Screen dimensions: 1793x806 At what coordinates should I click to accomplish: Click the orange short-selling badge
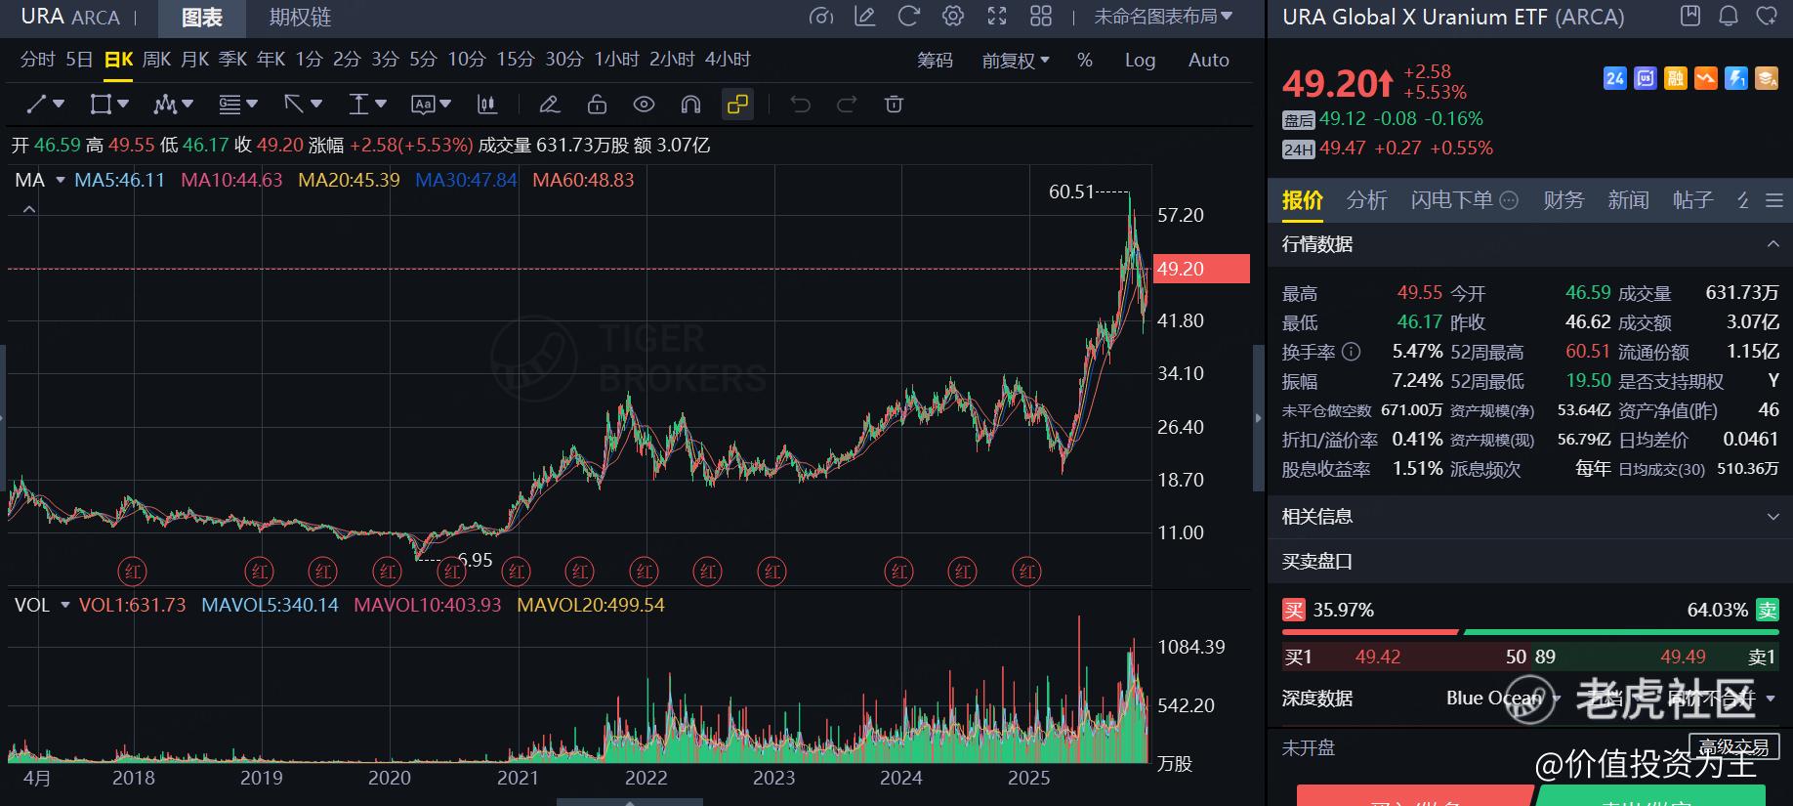pyautogui.click(x=1706, y=78)
